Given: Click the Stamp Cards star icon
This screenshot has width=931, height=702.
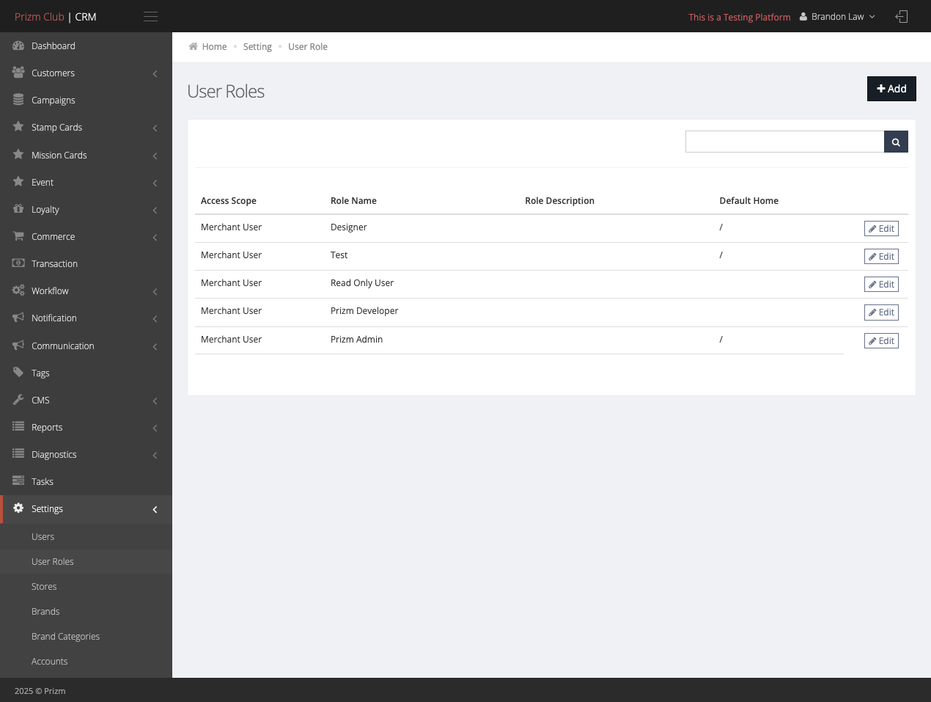Looking at the screenshot, I should tap(18, 127).
